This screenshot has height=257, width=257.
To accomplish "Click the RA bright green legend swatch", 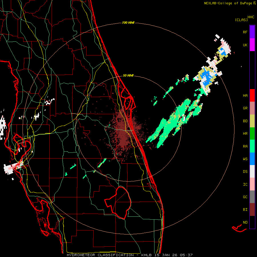I will (252, 146).
